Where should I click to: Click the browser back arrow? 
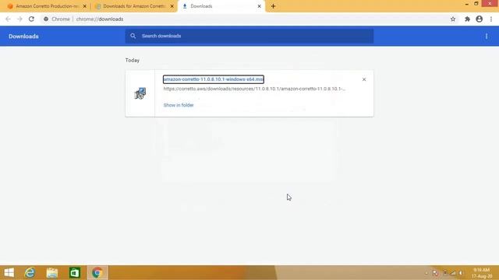coord(8,19)
